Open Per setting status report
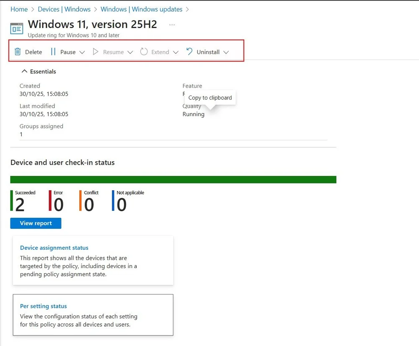The image size is (419, 346). pos(43,306)
